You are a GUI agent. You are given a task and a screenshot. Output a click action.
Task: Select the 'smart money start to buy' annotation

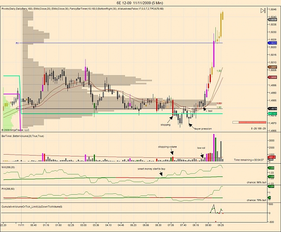tap(152, 169)
